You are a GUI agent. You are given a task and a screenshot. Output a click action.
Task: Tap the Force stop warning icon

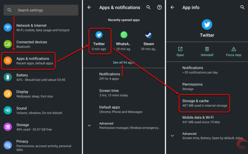(233, 49)
